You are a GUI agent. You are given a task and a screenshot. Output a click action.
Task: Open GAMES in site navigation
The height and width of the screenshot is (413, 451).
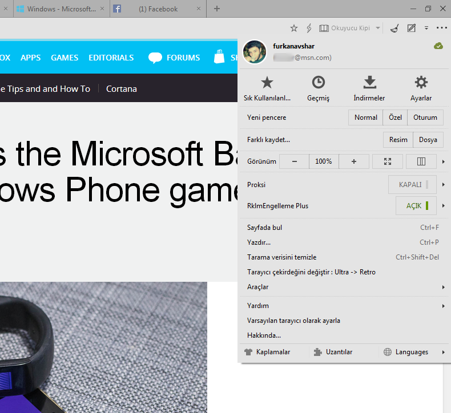65,58
